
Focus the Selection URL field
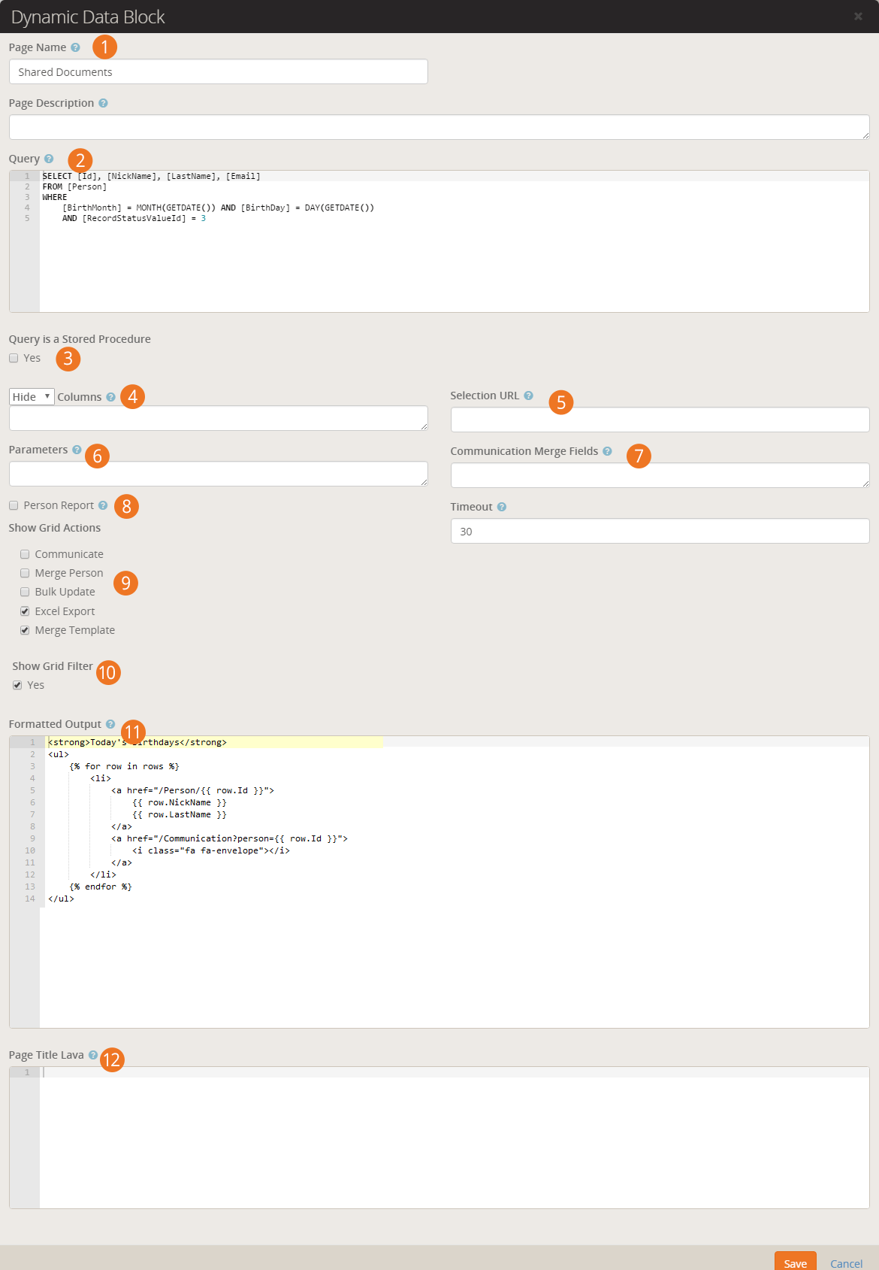(x=660, y=420)
